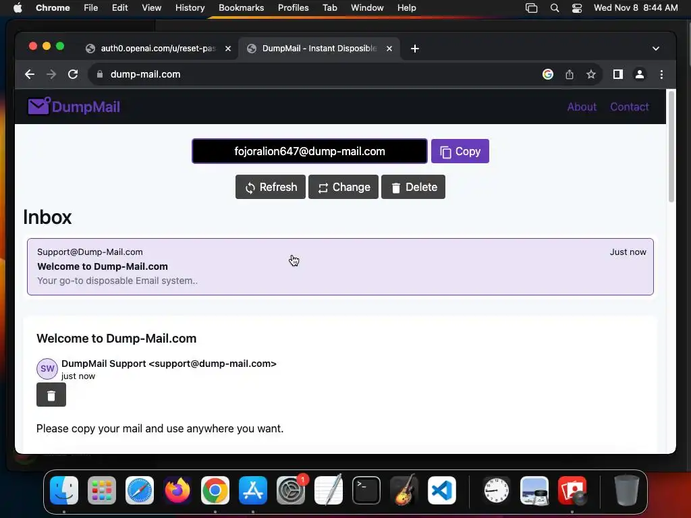
Task: Open the About page link
Action: click(x=582, y=107)
